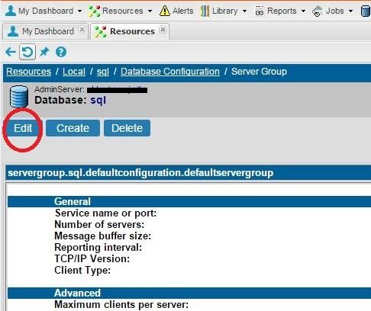Click the Edit button
This screenshot has height=311, width=371.
[x=23, y=128]
